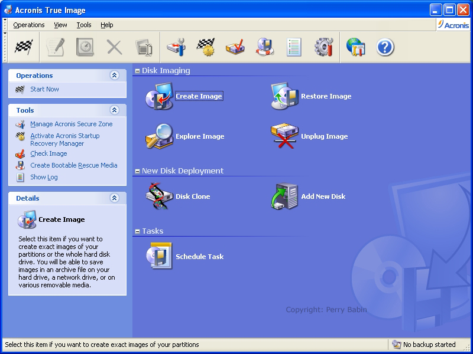The width and height of the screenshot is (473, 354).
Task: Open Options with the gear and wrench toolbar icon
Action: (323, 47)
